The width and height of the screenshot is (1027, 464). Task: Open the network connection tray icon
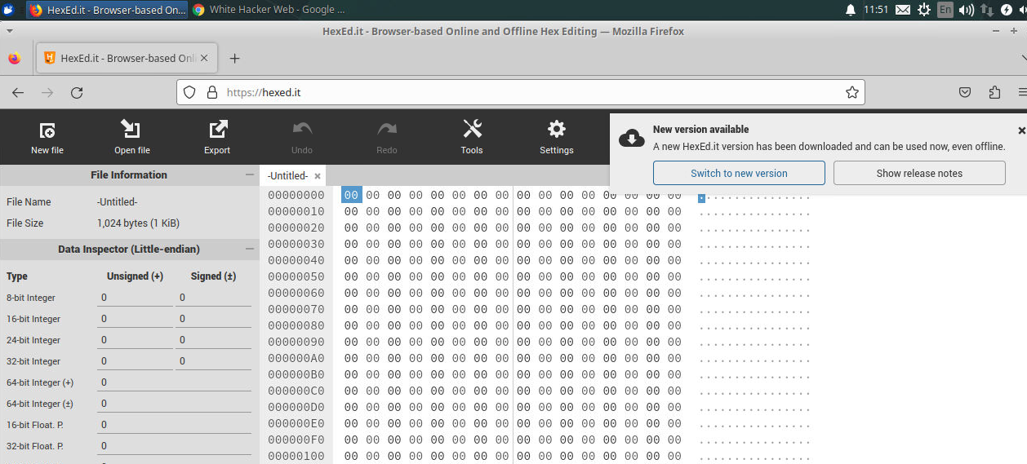(987, 10)
